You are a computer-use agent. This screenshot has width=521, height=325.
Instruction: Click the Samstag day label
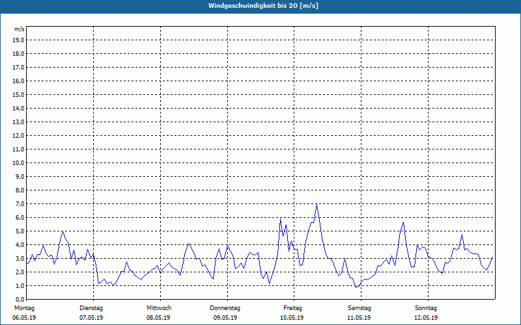(x=359, y=308)
